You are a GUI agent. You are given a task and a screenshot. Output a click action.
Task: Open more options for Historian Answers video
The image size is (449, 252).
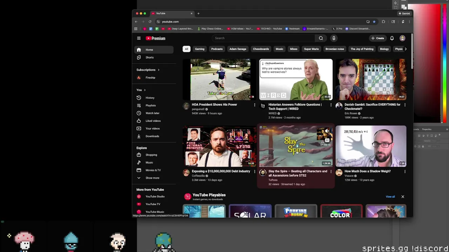331,105
